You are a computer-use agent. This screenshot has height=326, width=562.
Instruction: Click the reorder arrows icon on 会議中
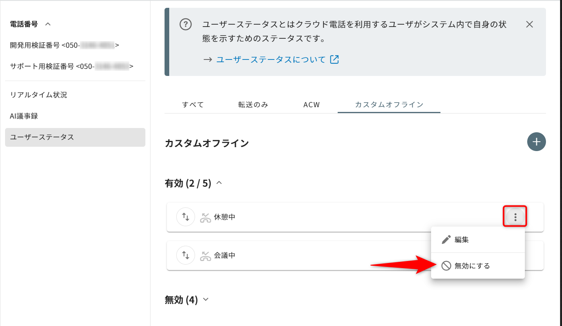(x=186, y=255)
